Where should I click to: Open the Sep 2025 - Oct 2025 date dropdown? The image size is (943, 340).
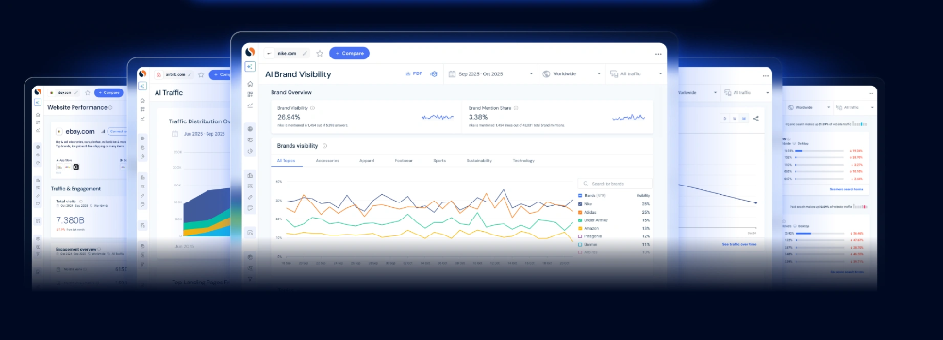pyautogui.click(x=490, y=73)
